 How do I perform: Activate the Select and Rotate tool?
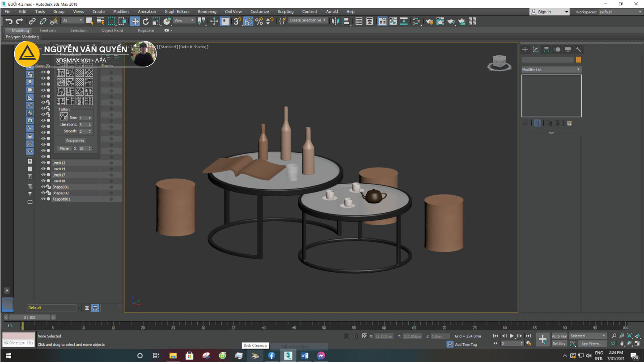click(145, 21)
